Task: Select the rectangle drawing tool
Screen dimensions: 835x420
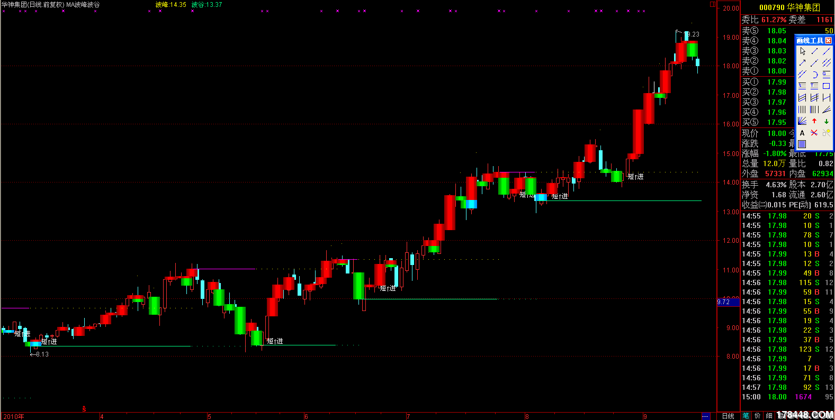Action: [827, 86]
